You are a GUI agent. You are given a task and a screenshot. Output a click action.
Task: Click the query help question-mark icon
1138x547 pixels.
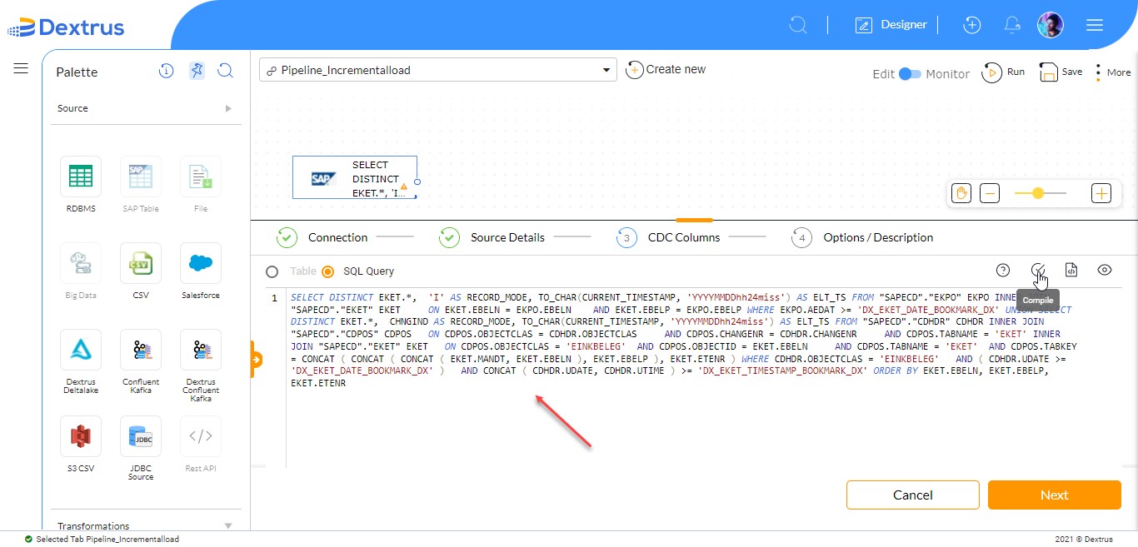(x=1003, y=270)
